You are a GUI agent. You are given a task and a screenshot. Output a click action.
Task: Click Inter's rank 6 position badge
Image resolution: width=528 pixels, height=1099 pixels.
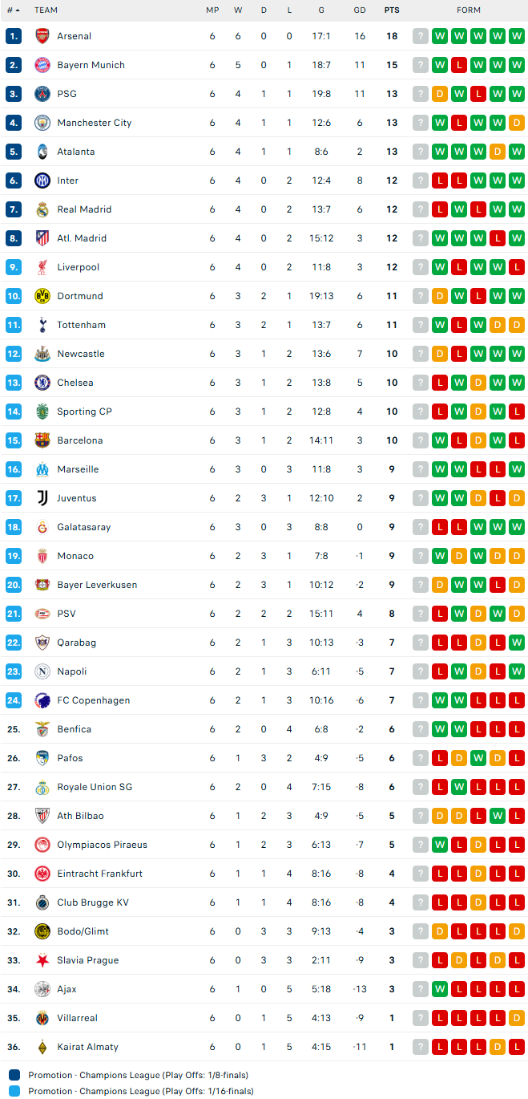coord(14,180)
